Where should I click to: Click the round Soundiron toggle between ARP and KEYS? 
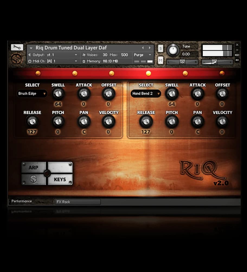coord(47,173)
